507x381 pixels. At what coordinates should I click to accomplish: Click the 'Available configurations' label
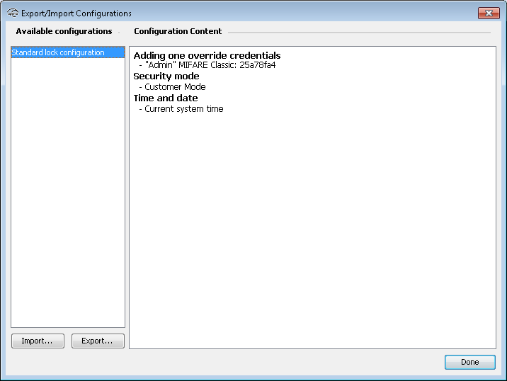coord(64,31)
